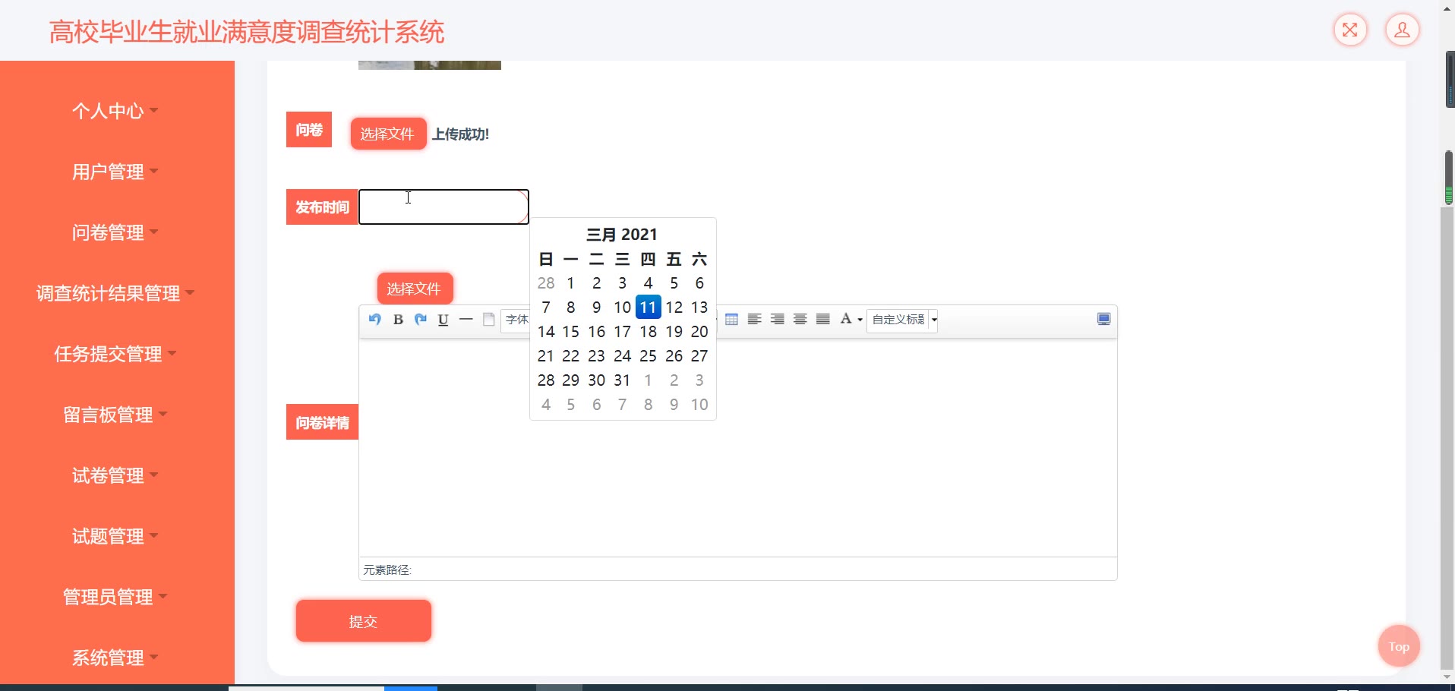Pick day 22 in the March calendar
The image size is (1455, 691).
[x=571, y=356]
